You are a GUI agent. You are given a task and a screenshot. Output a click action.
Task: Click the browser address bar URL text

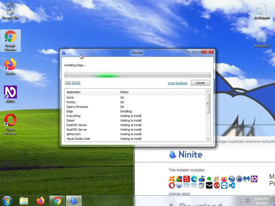click(245, 141)
